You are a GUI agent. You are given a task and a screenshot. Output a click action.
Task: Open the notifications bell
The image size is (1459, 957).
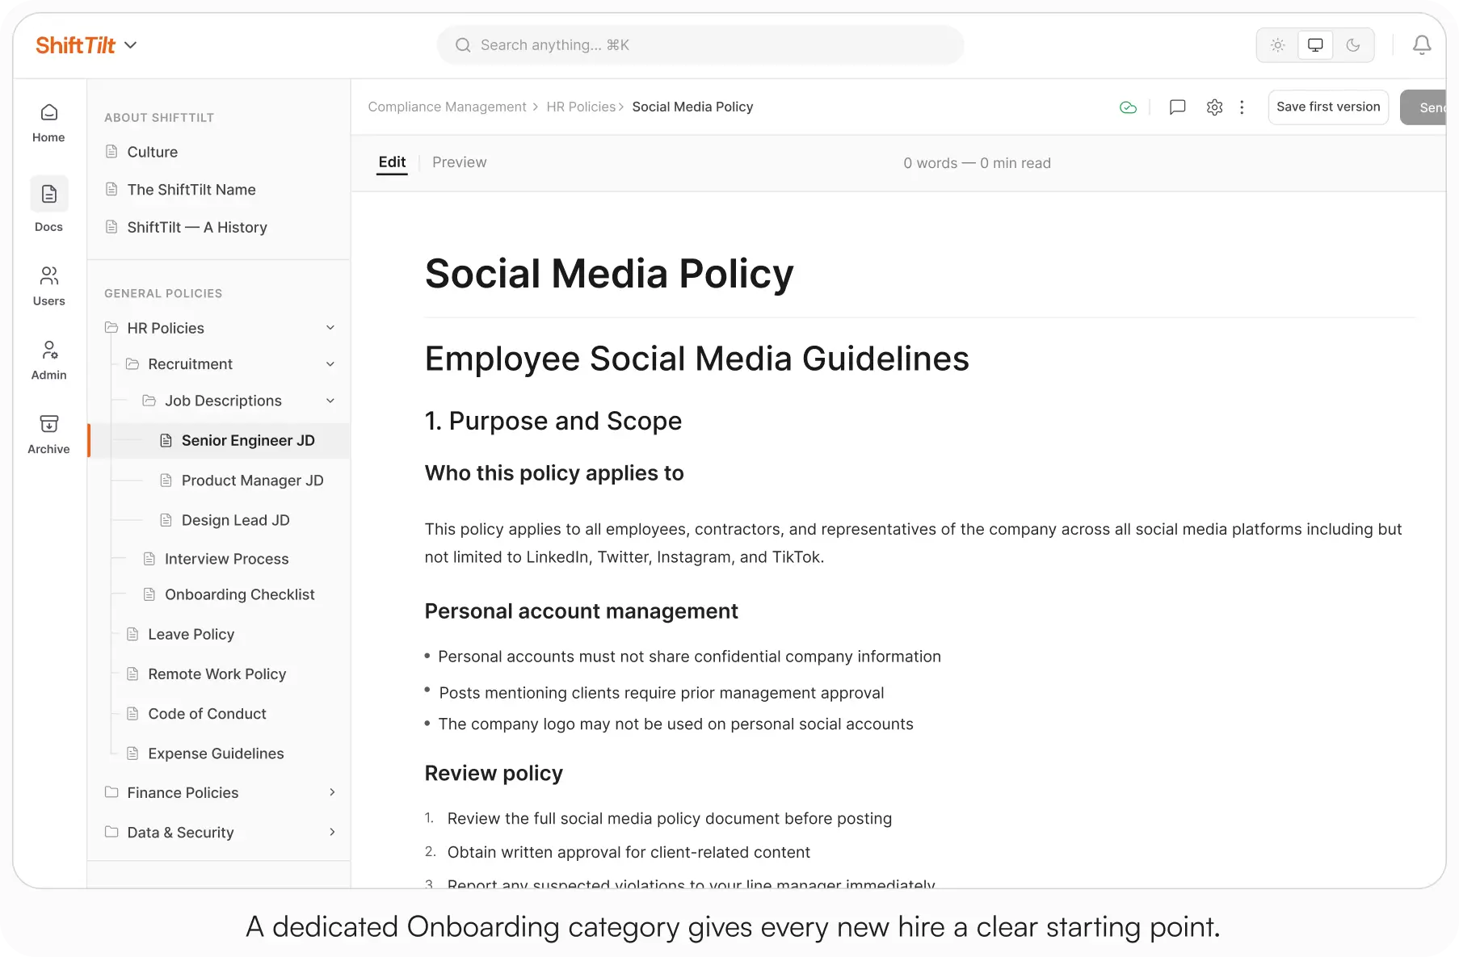point(1422,45)
